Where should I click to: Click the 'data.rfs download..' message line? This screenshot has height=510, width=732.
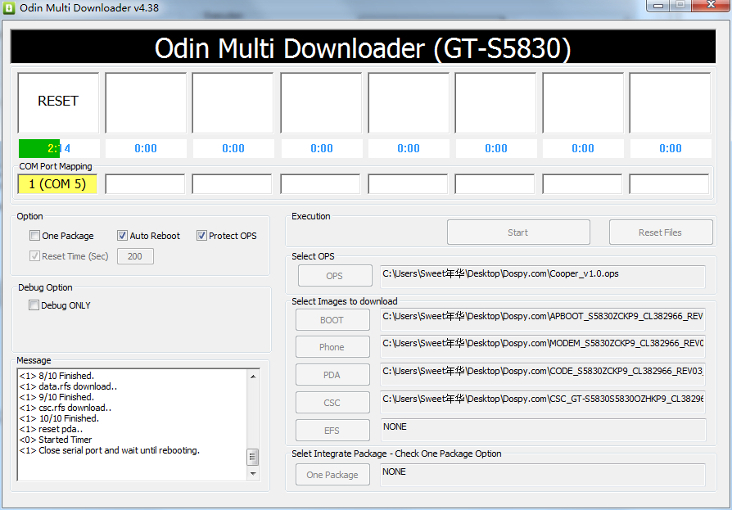pyautogui.click(x=68, y=386)
